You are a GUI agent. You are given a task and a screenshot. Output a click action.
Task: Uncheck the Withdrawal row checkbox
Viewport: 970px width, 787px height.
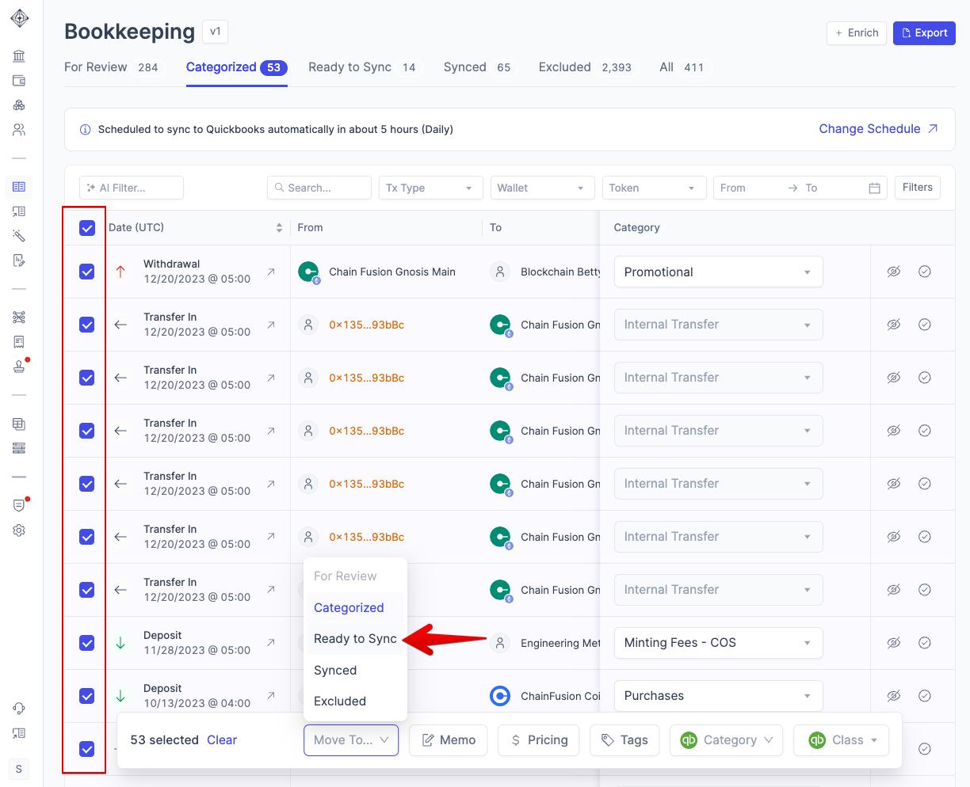(87, 272)
